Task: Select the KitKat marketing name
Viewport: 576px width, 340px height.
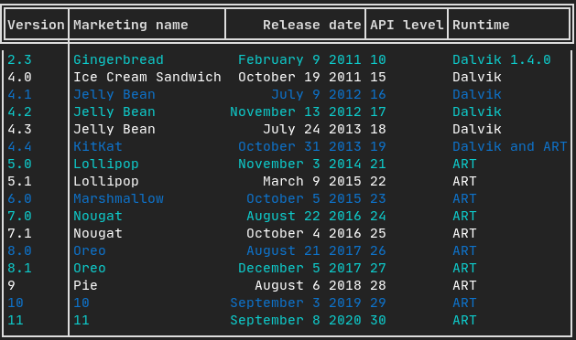Action: pos(98,147)
